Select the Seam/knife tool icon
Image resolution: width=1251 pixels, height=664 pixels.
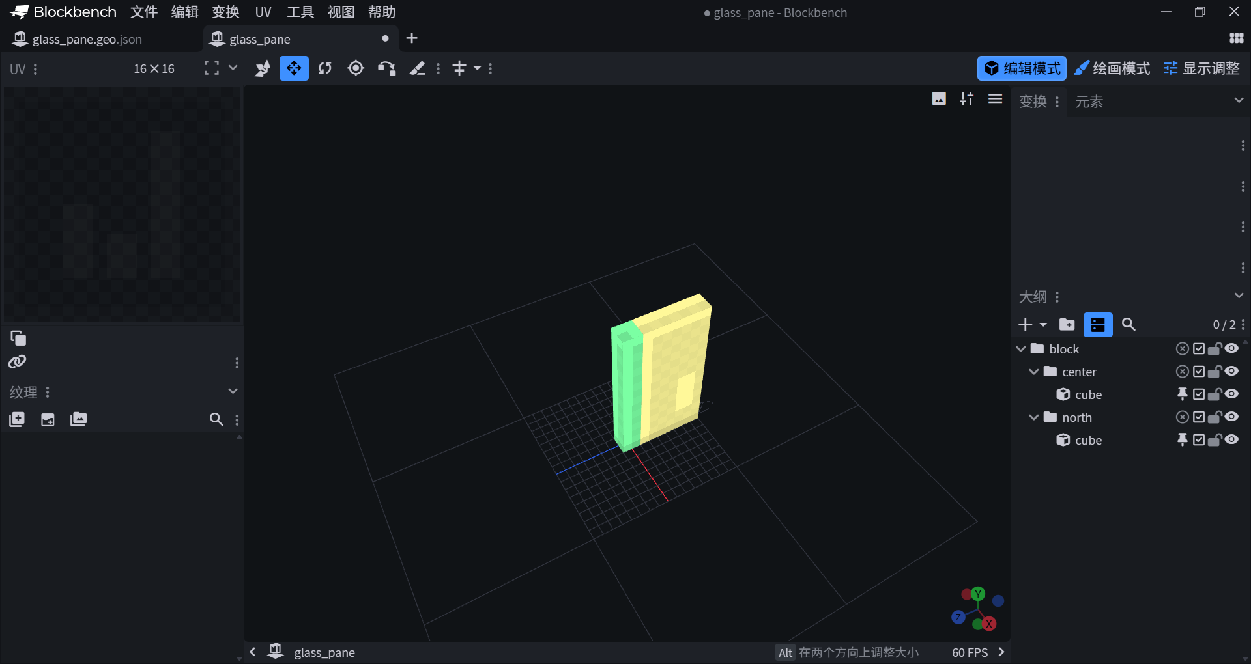[x=418, y=68]
